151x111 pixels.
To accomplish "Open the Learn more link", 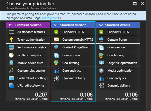I will [49, 18].
